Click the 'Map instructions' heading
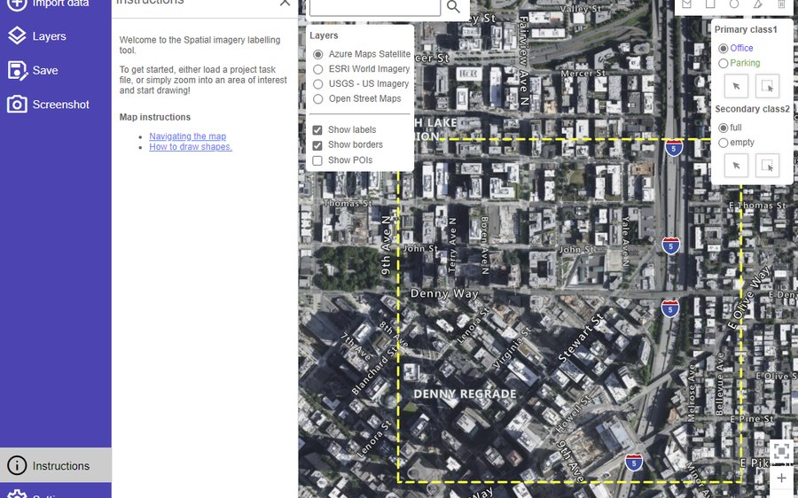 pos(154,117)
